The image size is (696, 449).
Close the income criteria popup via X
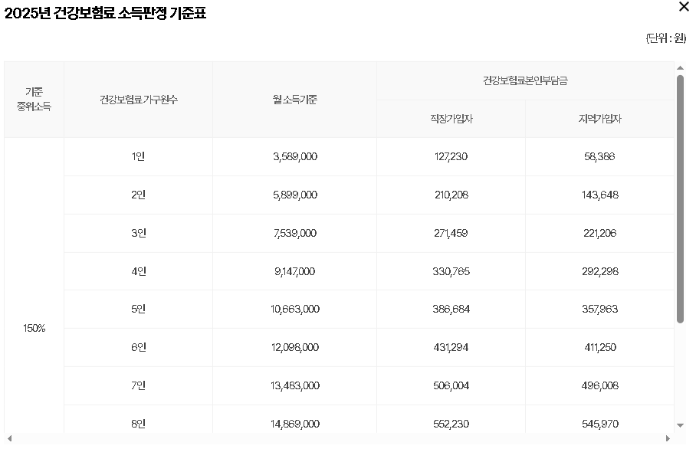tap(683, 8)
